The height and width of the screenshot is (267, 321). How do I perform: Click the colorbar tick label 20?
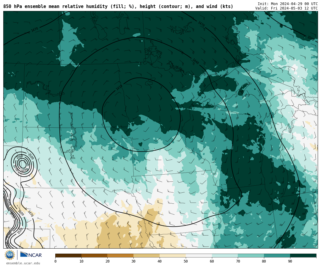click(108, 261)
